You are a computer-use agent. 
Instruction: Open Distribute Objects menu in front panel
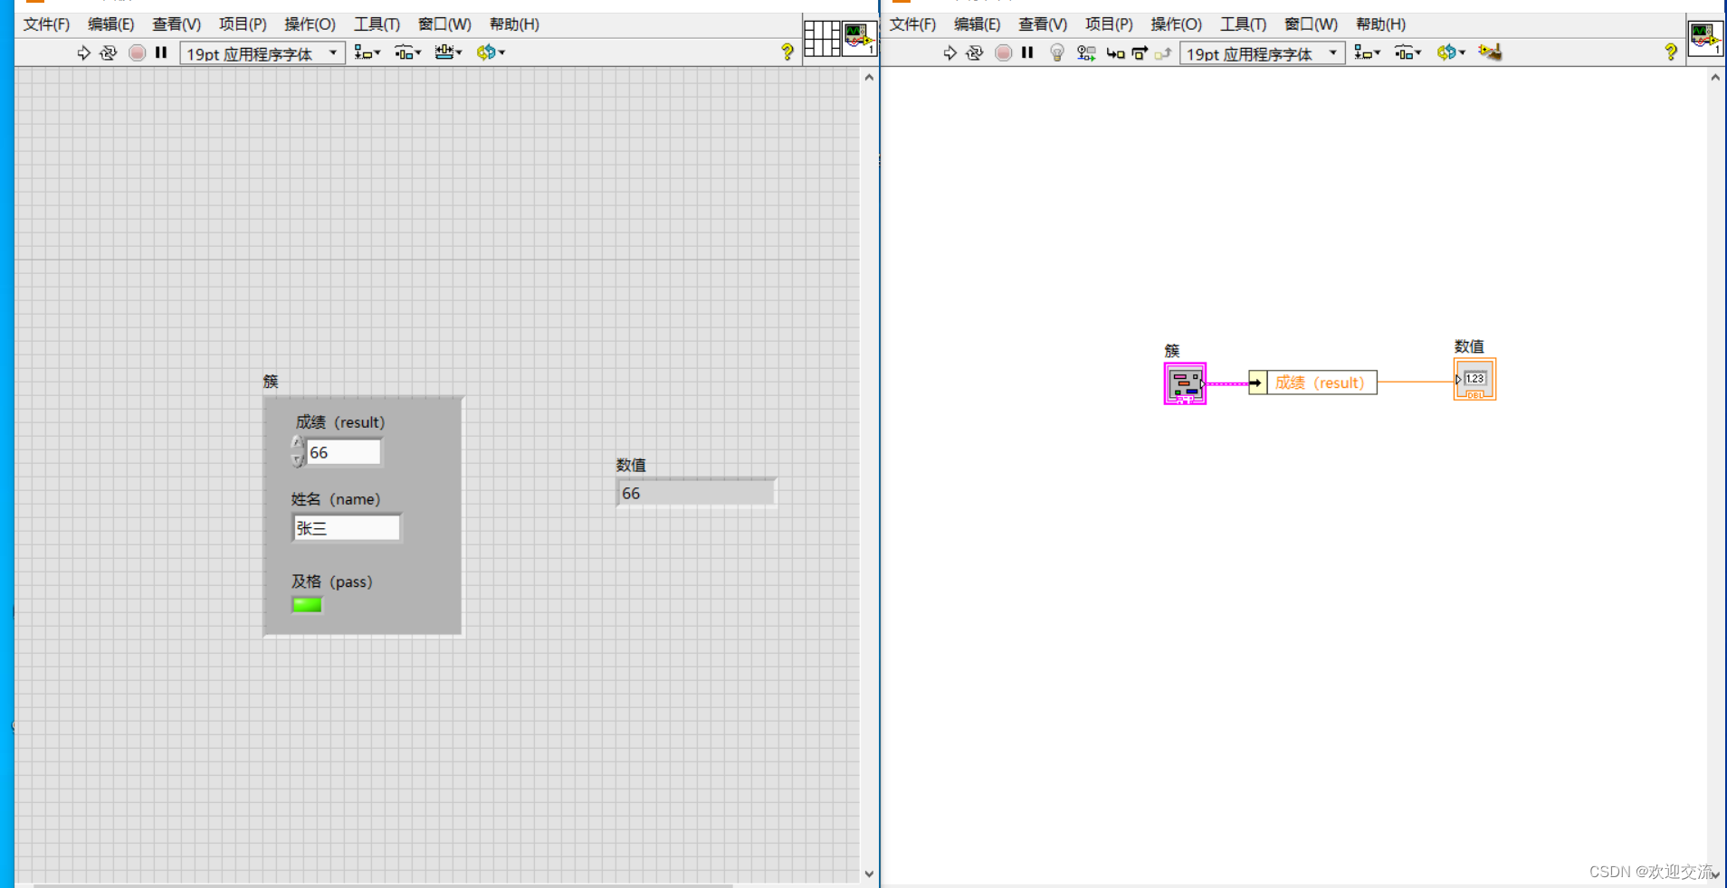click(x=408, y=52)
